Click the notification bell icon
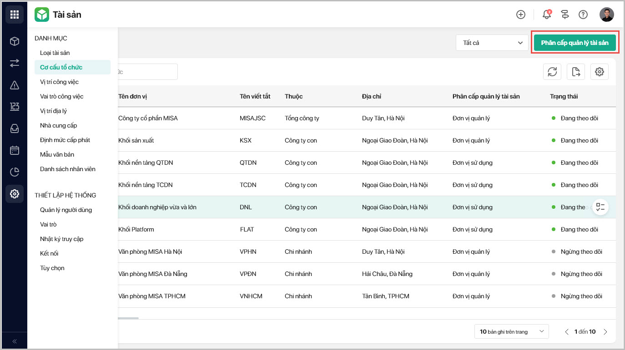Image resolution: width=625 pixels, height=350 pixels. [x=547, y=15]
